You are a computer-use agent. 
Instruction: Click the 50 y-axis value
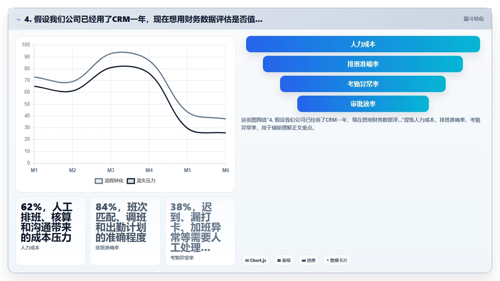[27, 104]
